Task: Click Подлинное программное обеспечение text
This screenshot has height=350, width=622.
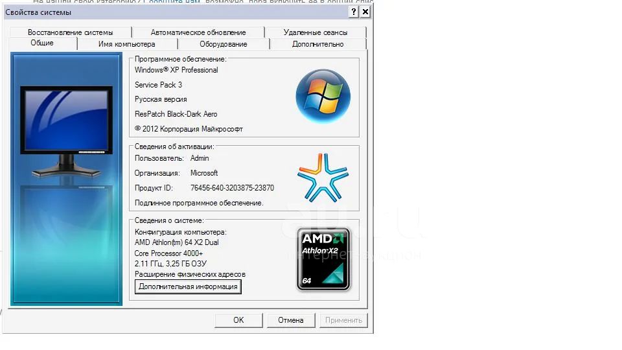Action: pos(199,203)
